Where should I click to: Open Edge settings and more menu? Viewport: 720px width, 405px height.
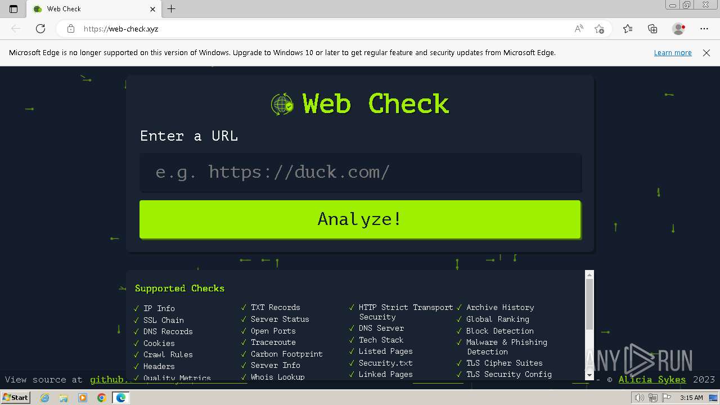(x=704, y=29)
